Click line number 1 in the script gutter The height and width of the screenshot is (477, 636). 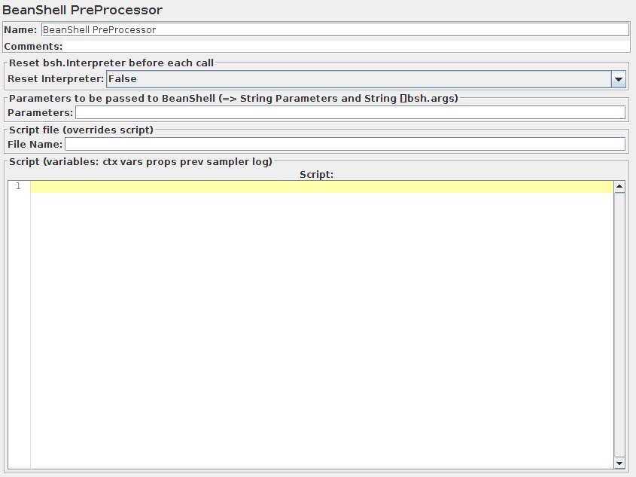pos(17,185)
